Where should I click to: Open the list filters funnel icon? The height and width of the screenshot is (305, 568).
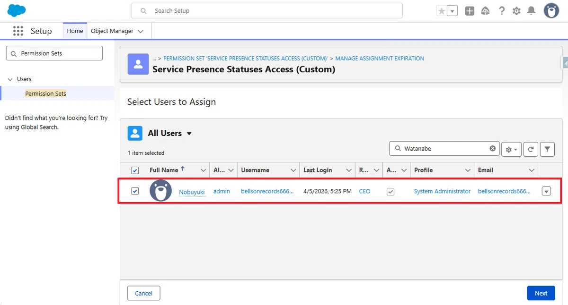click(547, 149)
